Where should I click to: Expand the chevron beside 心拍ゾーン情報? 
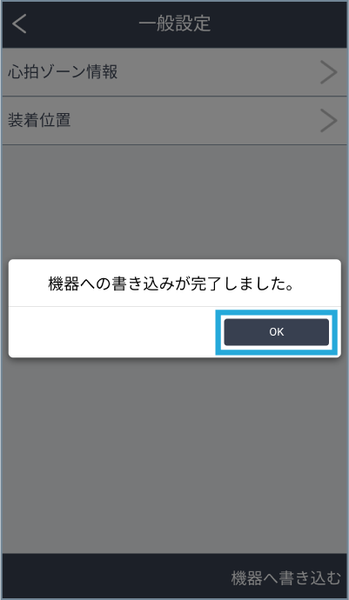tap(328, 72)
